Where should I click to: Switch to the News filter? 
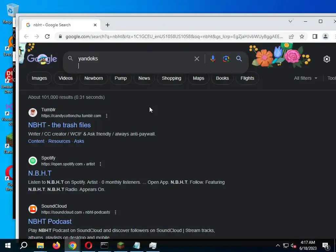144,78
